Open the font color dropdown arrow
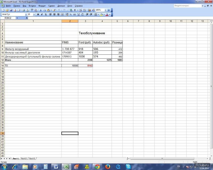Screen dimensions: 213x170 click(110, 14)
